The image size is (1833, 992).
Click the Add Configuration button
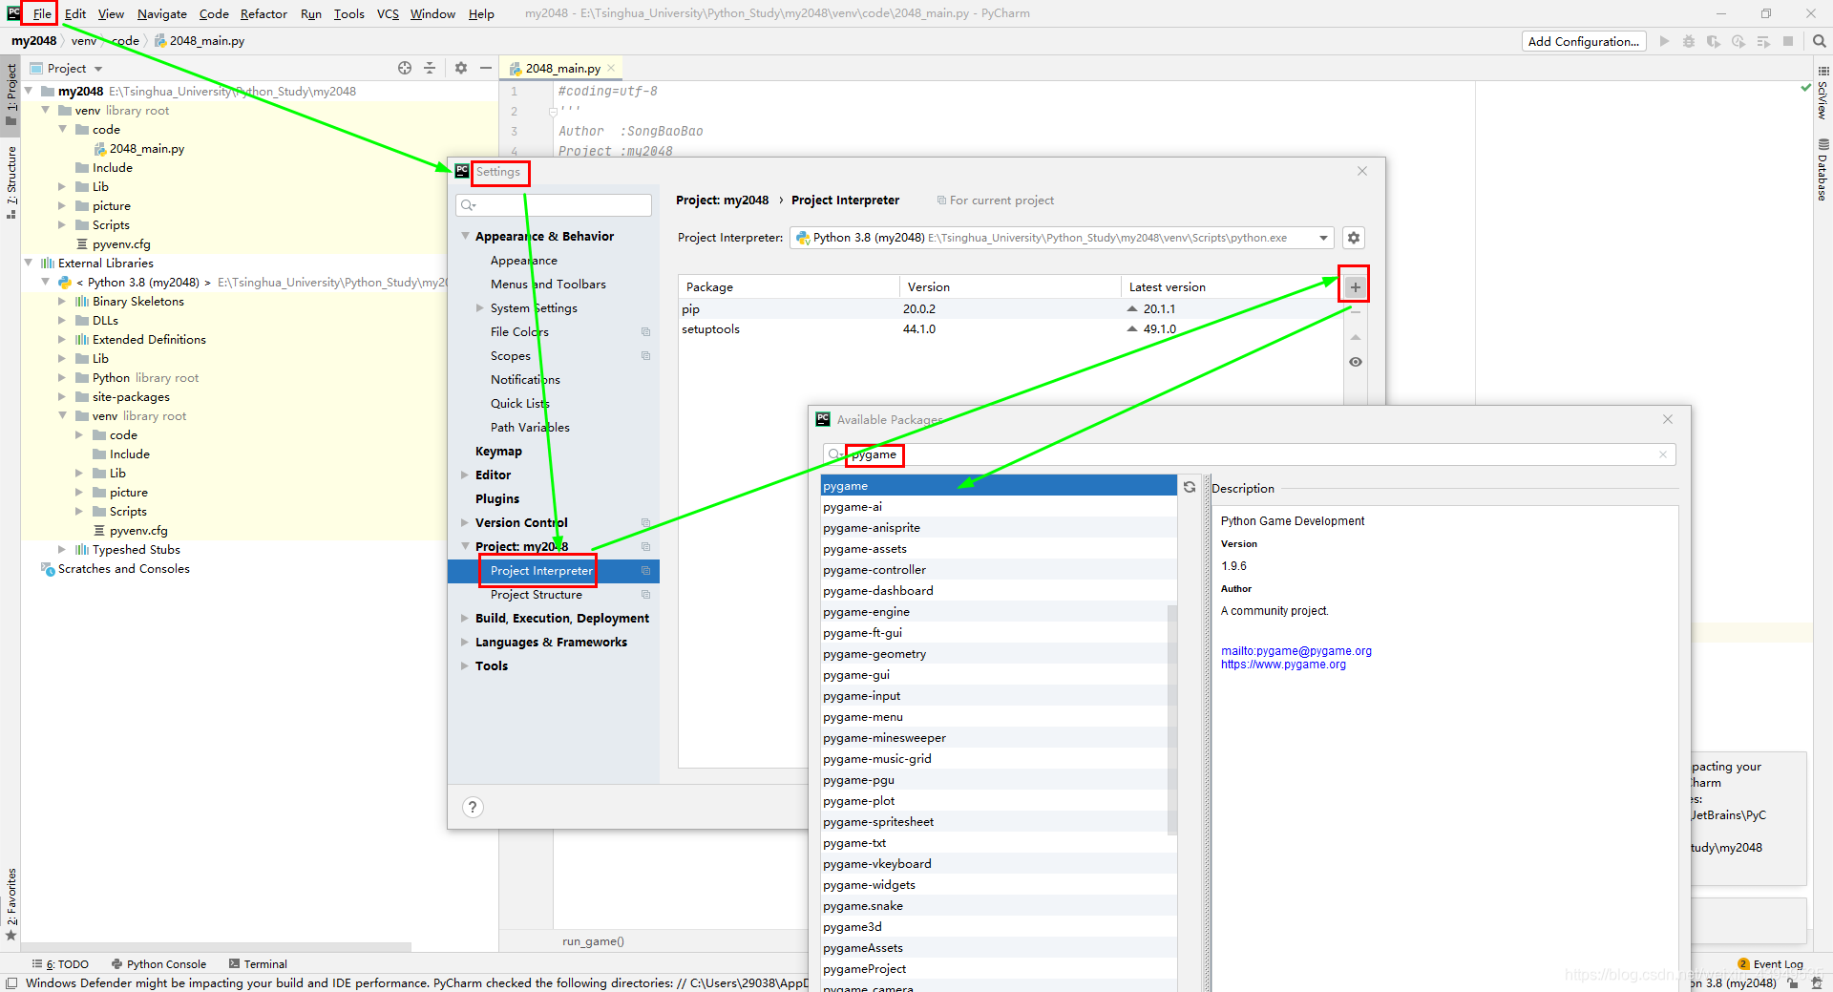(1583, 41)
